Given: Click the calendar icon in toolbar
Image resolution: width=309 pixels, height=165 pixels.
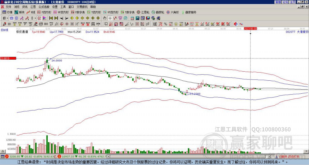Looking at the screenshot, I should click(x=132, y=18).
